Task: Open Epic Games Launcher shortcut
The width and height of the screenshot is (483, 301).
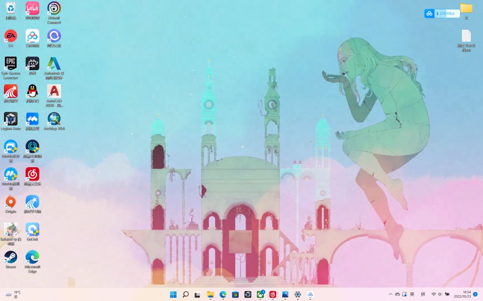Action: click(10, 68)
